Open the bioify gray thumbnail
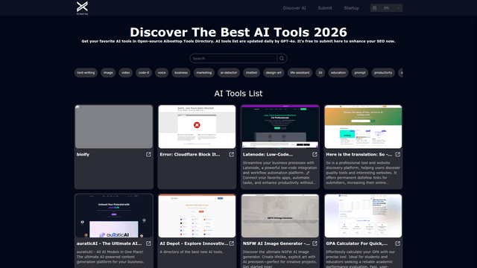This screenshot has width=477, height=268. (114, 127)
